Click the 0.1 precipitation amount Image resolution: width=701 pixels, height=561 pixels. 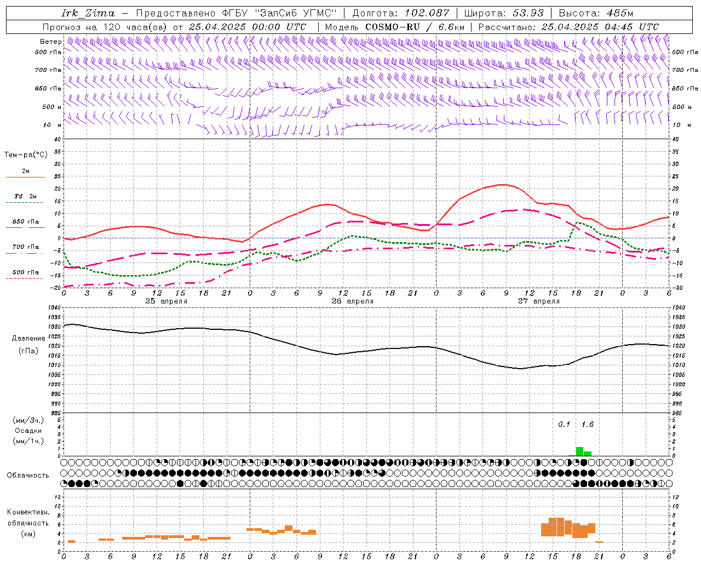564,425
